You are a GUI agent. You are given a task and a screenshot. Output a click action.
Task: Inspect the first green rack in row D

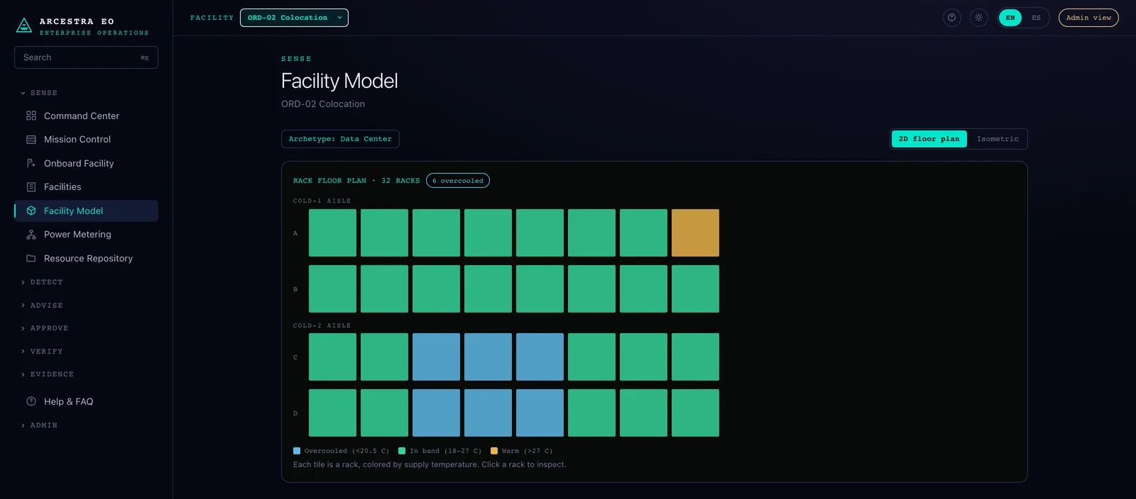(x=332, y=413)
